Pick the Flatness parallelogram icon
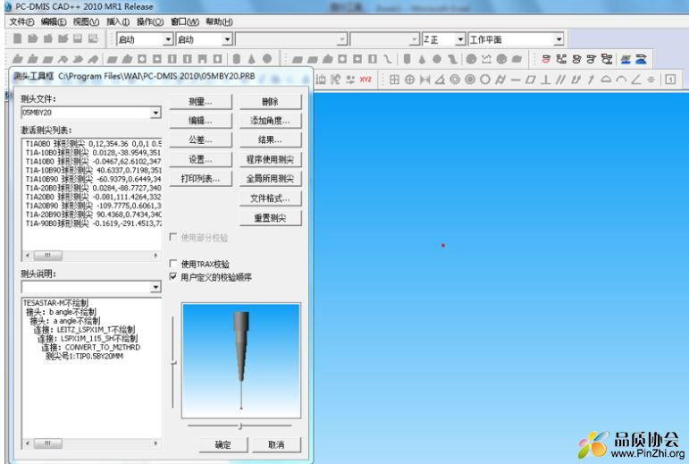This screenshot has width=689, height=464. [530, 80]
